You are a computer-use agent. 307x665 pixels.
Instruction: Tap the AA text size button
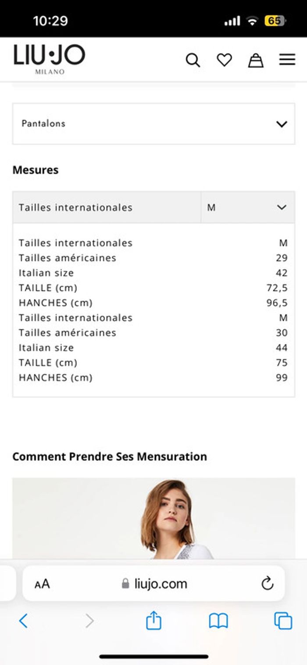coord(42,584)
